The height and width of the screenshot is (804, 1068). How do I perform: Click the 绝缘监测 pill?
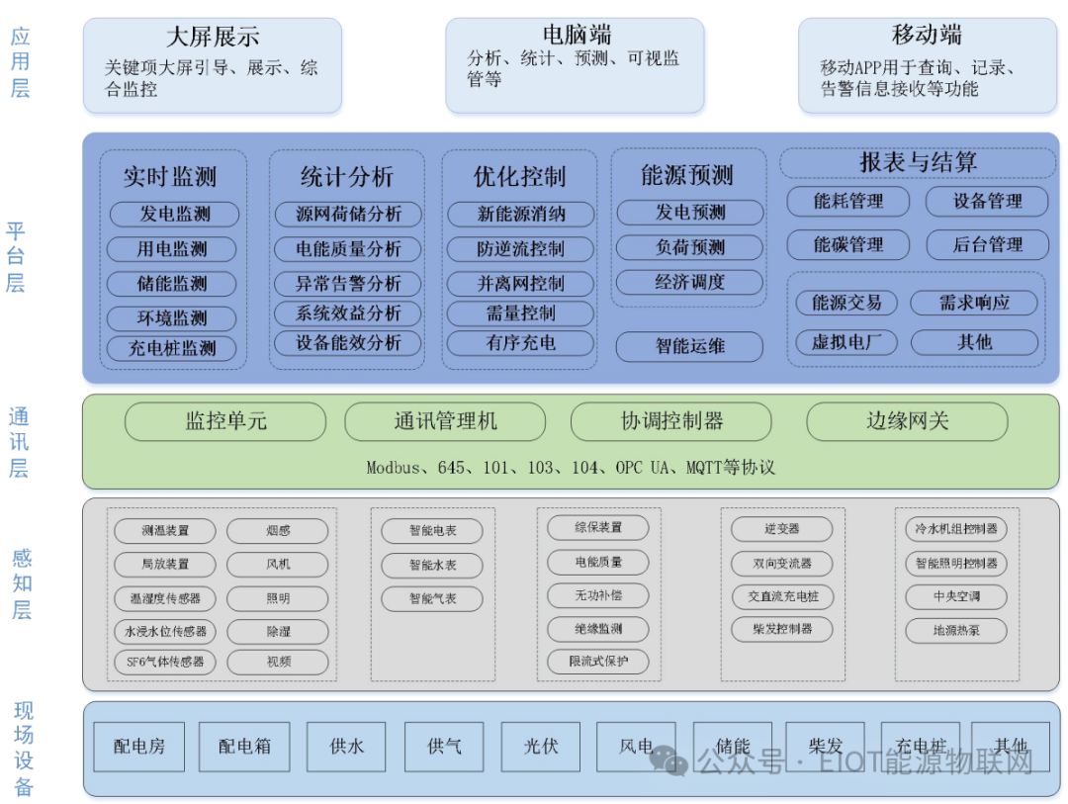(x=598, y=629)
